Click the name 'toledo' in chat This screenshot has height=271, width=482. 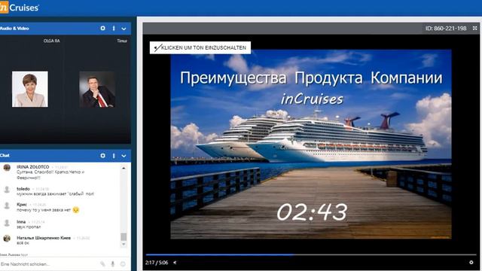23,189
